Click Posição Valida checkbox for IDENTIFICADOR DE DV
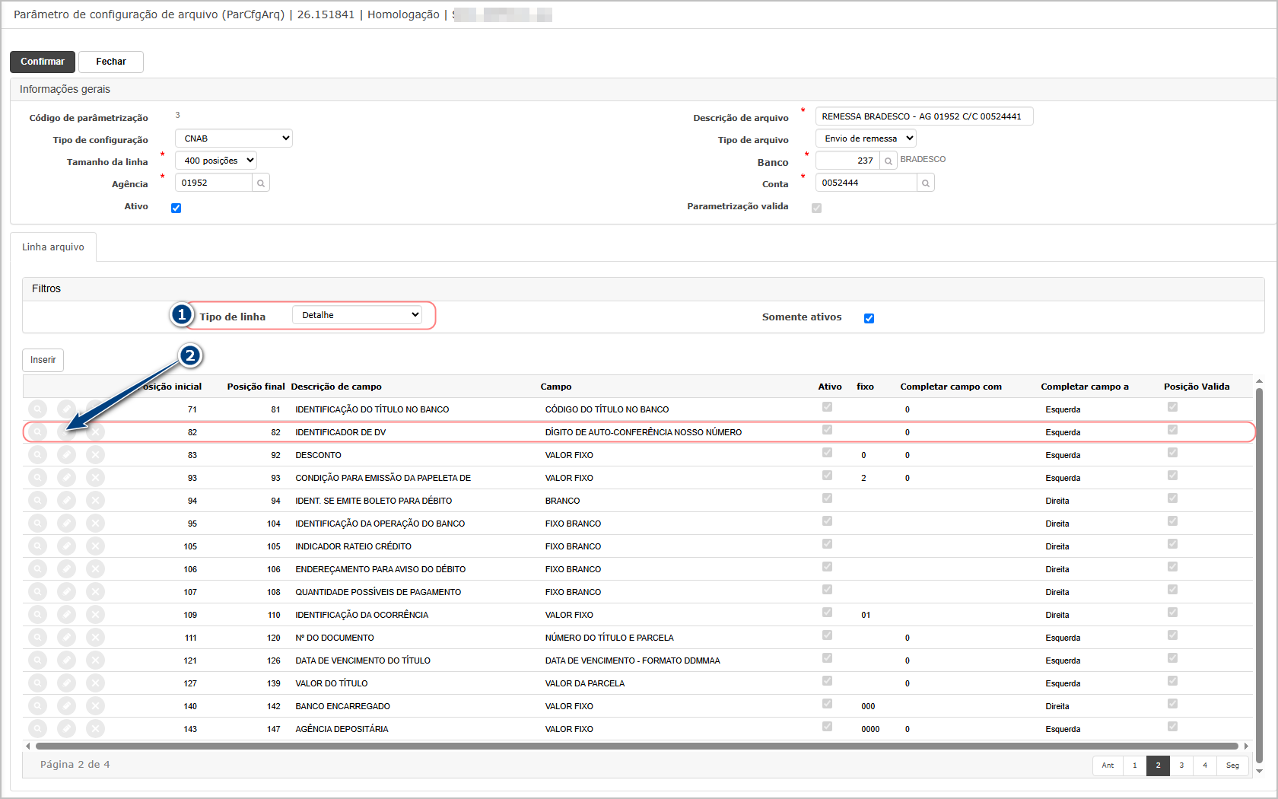The width and height of the screenshot is (1278, 799). pyautogui.click(x=1172, y=430)
